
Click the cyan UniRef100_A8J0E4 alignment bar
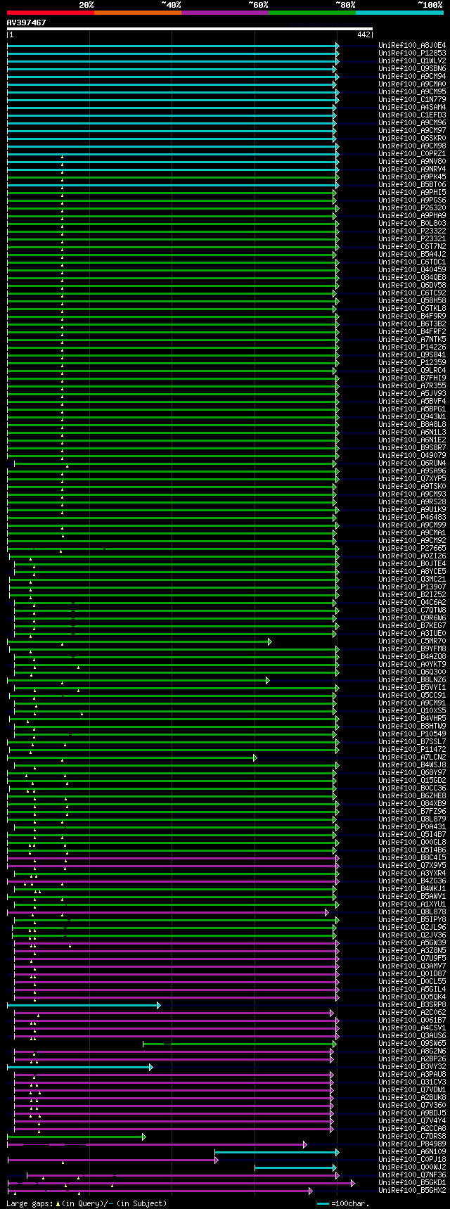click(x=173, y=46)
